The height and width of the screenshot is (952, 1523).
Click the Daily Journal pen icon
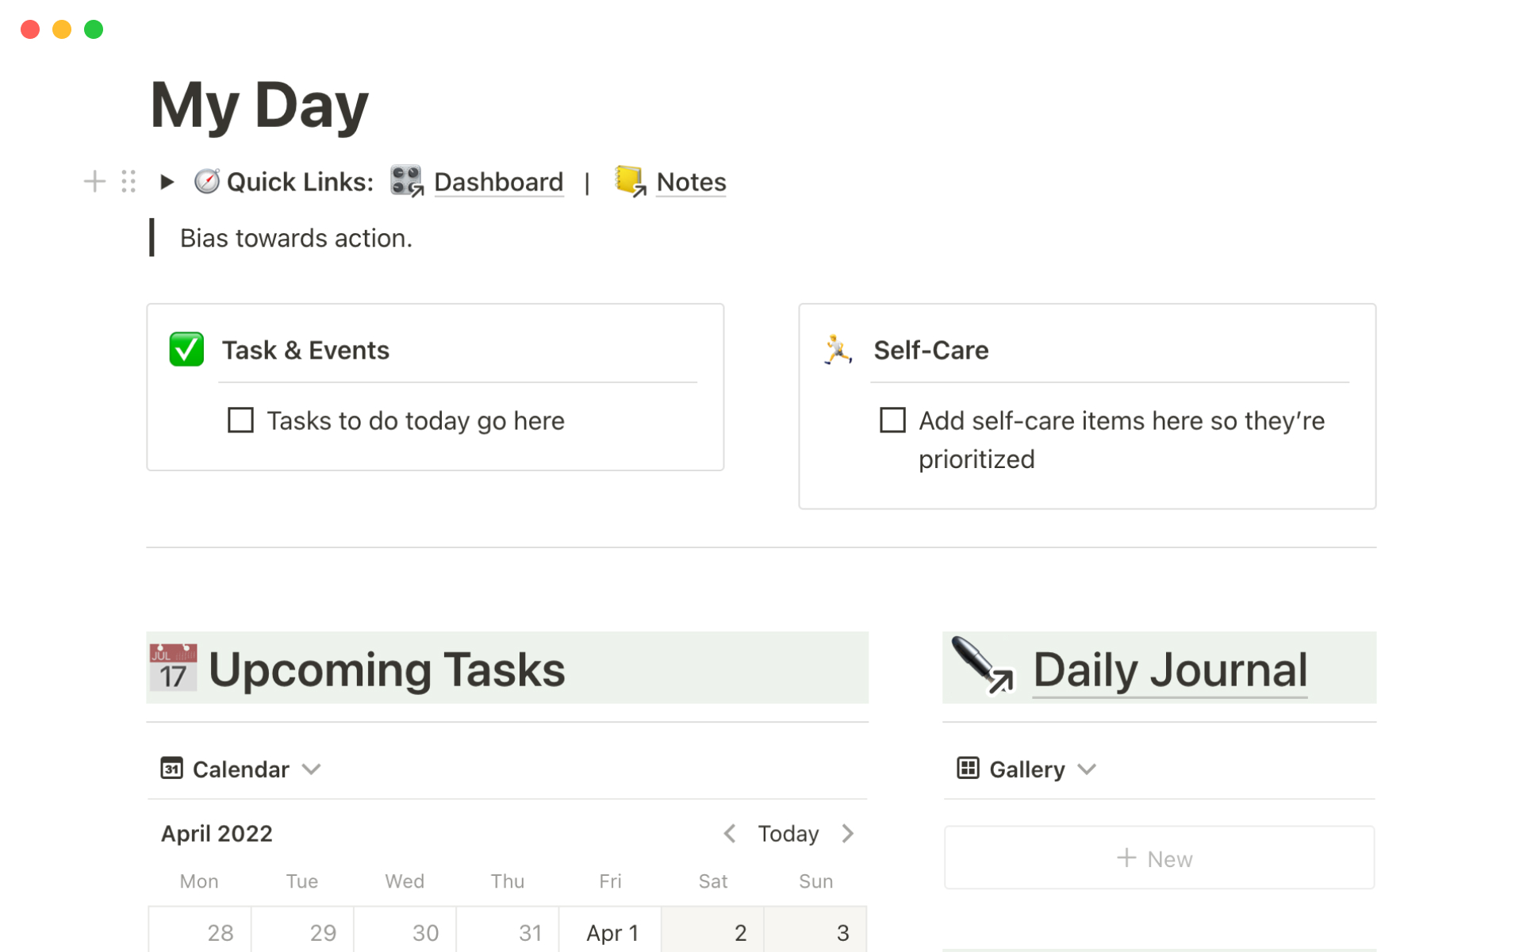point(982,666)
